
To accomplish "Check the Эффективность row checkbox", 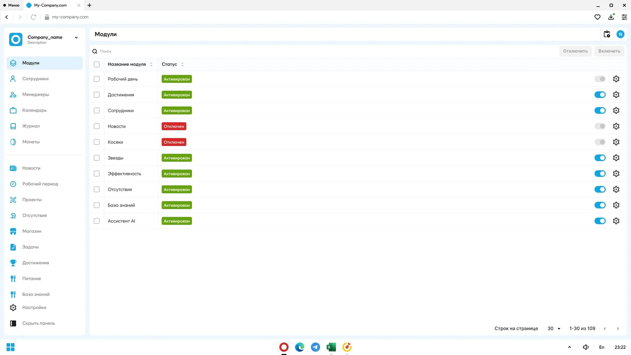I will 97,174.
